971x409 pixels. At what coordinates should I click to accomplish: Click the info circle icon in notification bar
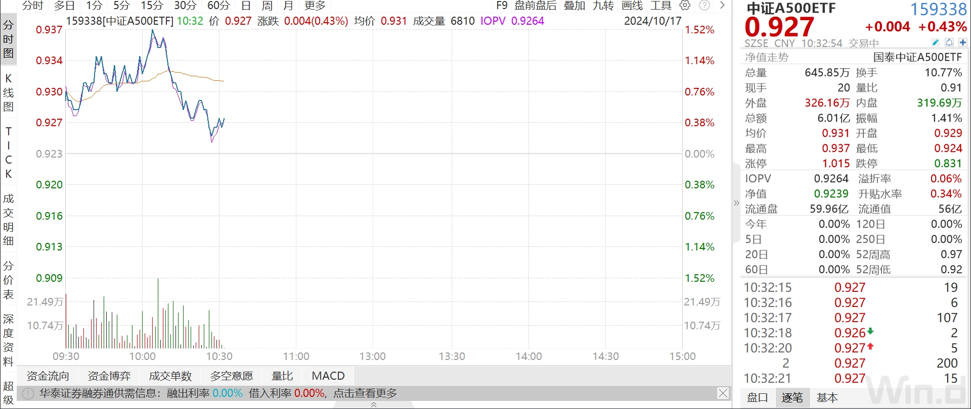click(28, 393)
